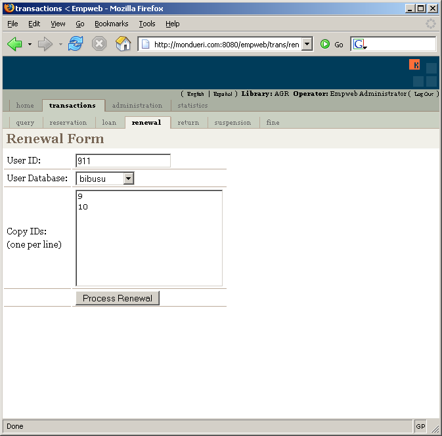This screenshot has width=442, height=436.
Task: Open the statistics tab
Action: 193,106
